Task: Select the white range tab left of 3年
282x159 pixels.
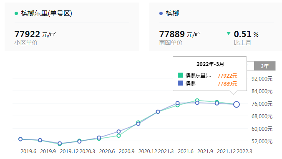Action: (x=250, y=66)
